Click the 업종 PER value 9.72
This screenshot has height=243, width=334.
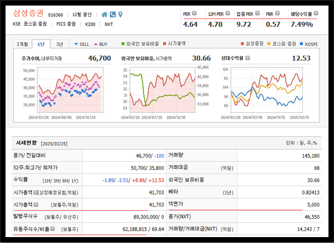tap(244, 24)
